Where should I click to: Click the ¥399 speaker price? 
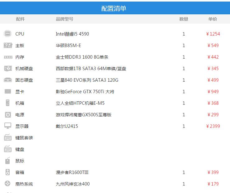213,172
